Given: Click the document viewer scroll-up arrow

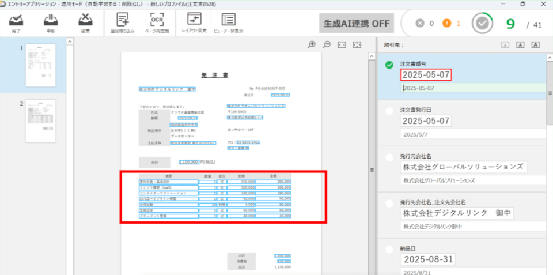Looking at the screenshot, I should point(371,56).
